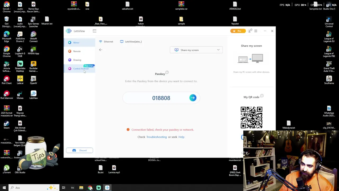Open the Live icon on the taskbar
339x191 pixels.
(73, 188)
